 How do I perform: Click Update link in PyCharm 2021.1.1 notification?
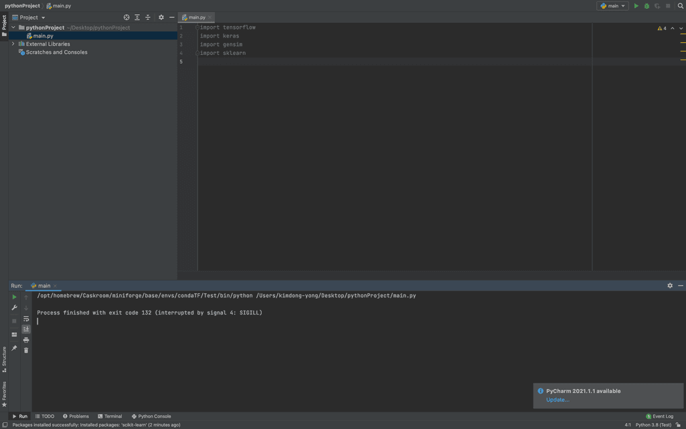(x=558, y=400)
